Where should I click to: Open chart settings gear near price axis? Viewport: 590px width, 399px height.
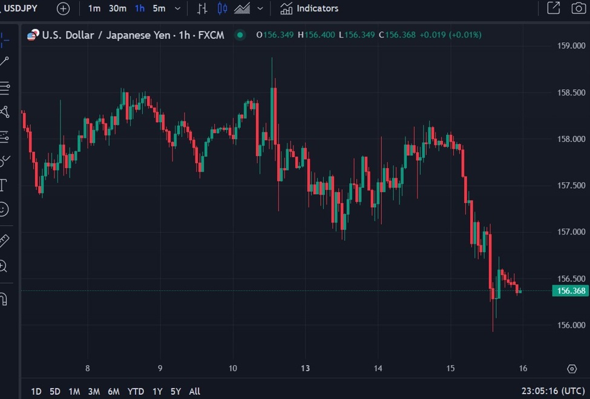pyautogui.click(x=572, y=369)
